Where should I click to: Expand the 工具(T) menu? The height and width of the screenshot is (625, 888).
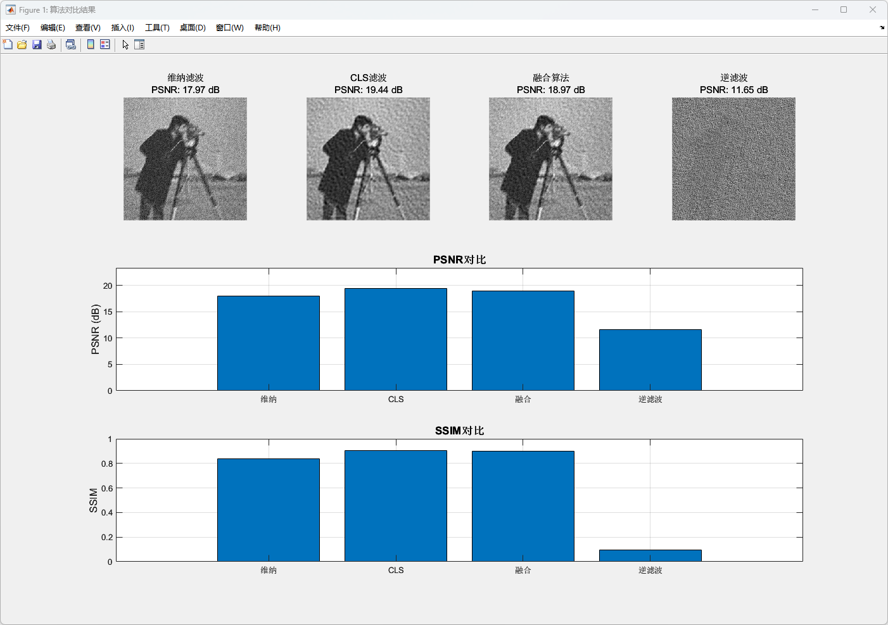click(157, 28)
